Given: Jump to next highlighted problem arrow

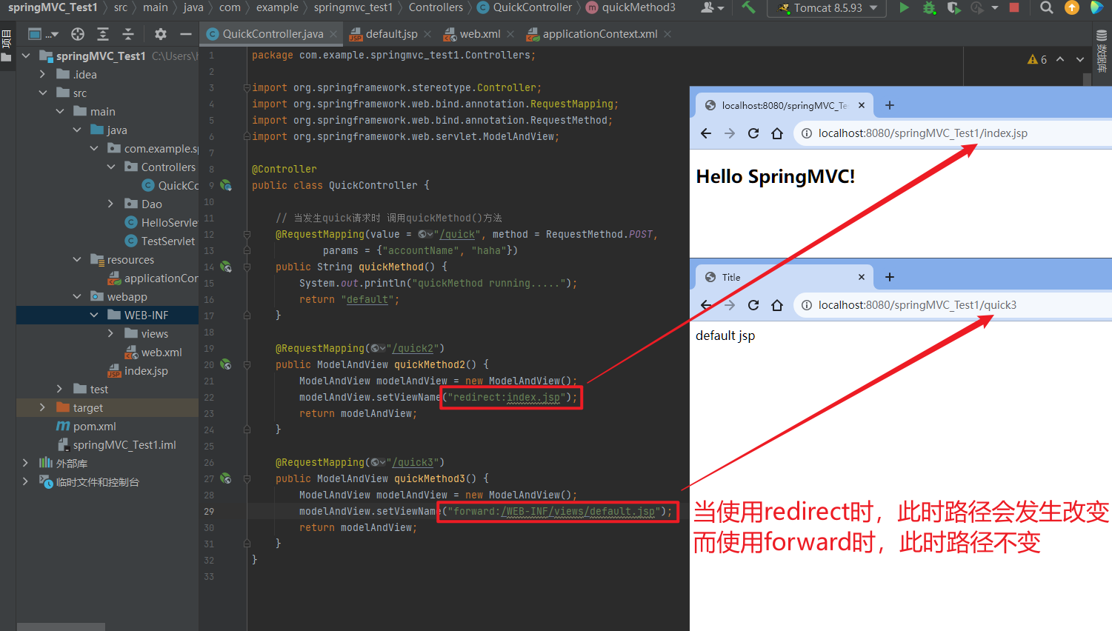Looking at the screenshot, I should click(x=1080, y=59).
